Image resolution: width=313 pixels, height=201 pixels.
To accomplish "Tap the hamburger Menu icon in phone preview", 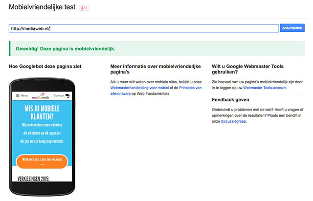I will [18, 96].
